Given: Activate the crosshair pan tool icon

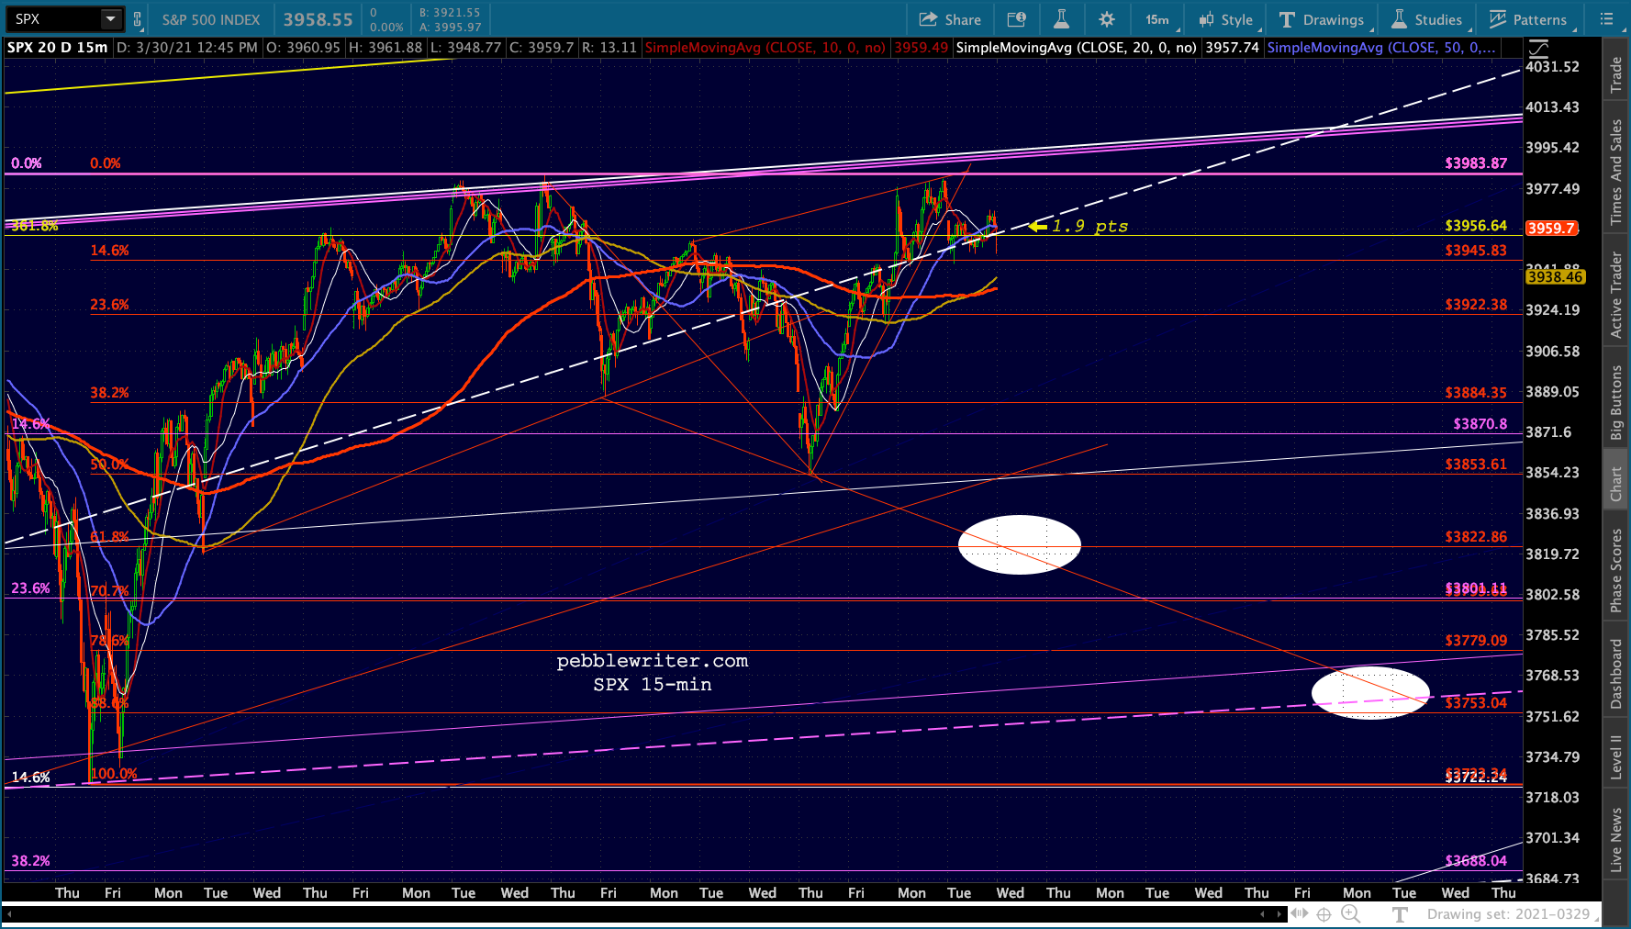Looking at the screenshot, I should [x=1324, y=914].
